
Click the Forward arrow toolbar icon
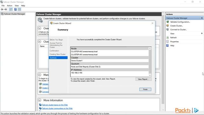[x=6, y=9]
